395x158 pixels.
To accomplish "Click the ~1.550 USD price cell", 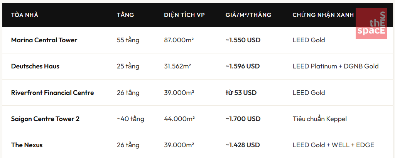I will point(243,40).
